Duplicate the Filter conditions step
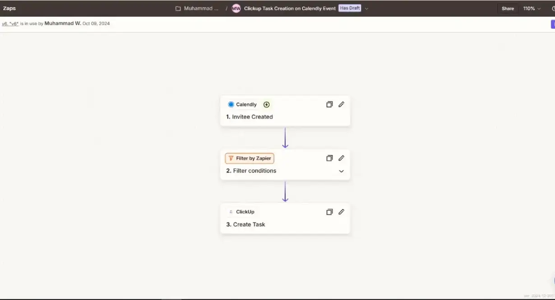The width and height of the screenshot is (555, 300). pos(329,158)
